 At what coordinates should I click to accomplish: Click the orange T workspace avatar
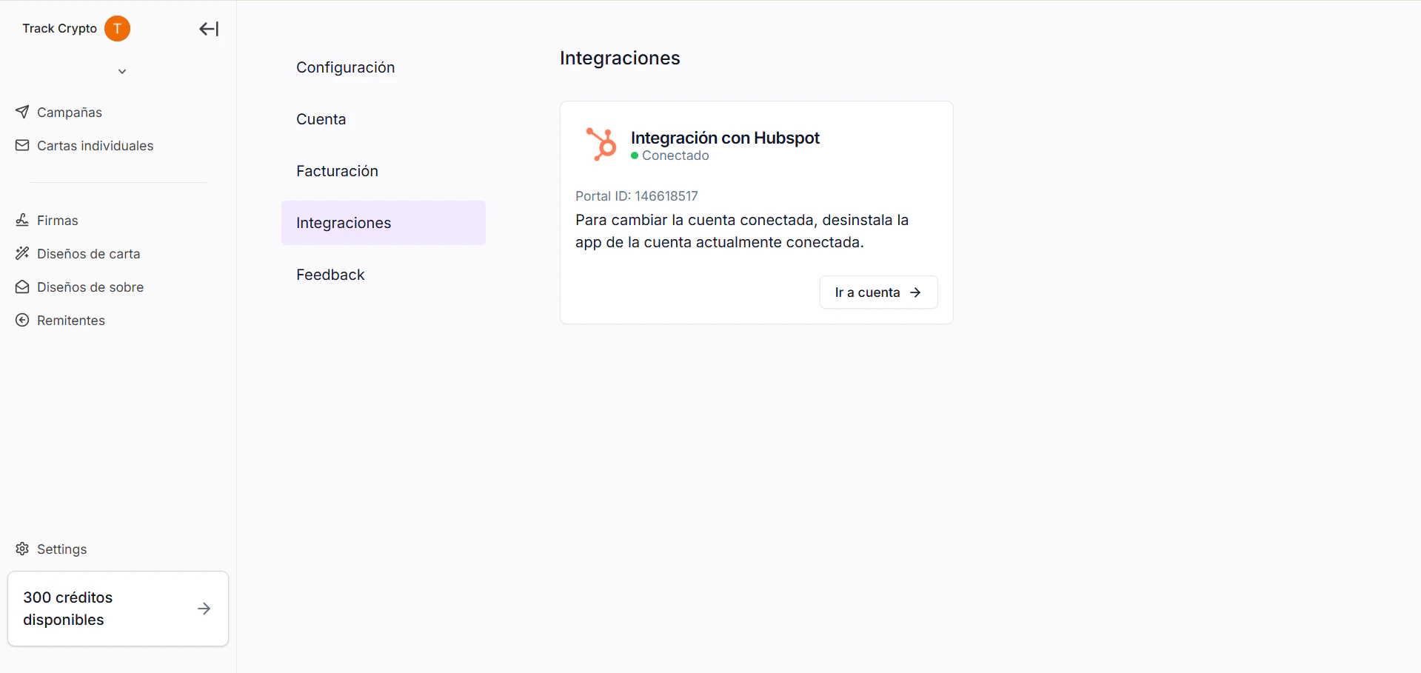pos(116,29)
